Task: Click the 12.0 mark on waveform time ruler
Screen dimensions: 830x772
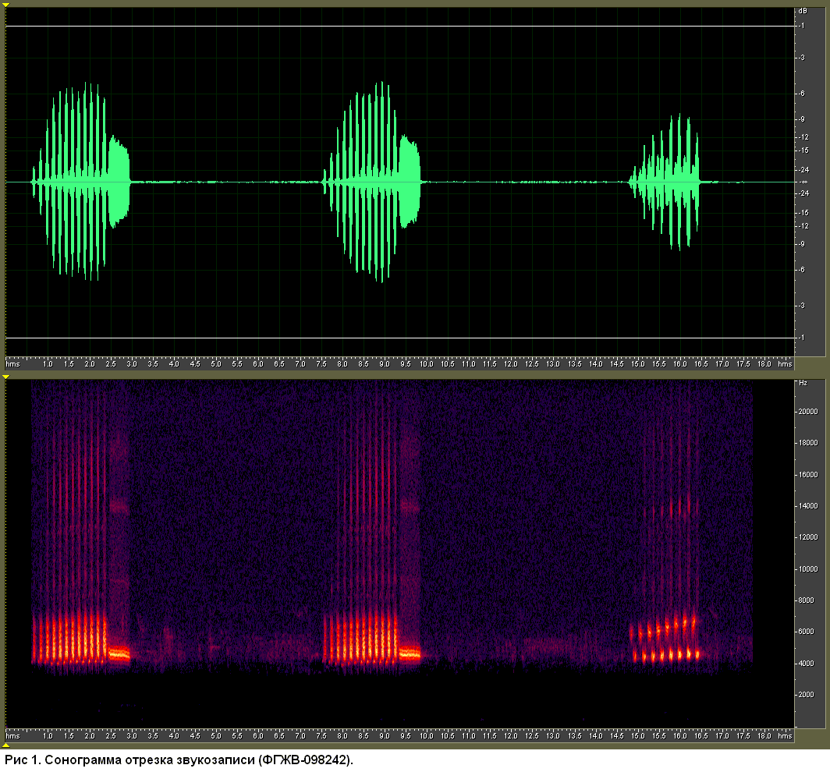Action: pos(510,364)
